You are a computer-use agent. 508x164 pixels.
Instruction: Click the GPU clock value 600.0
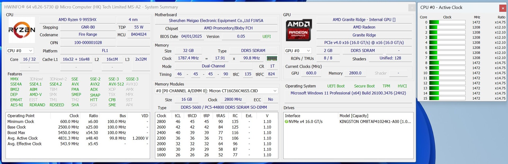point(311,73)
